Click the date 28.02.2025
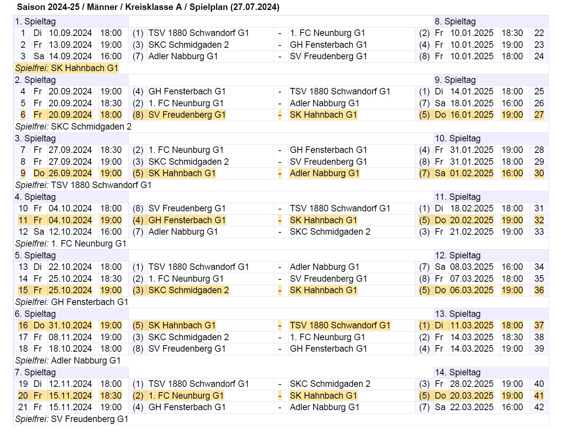Screen dimensions: 562x448 [472, 384]
